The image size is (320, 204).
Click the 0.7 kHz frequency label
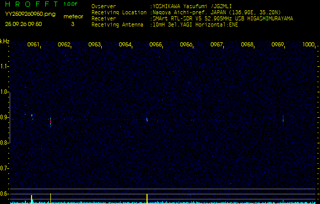pyautogui.click(x=4, y=168)
